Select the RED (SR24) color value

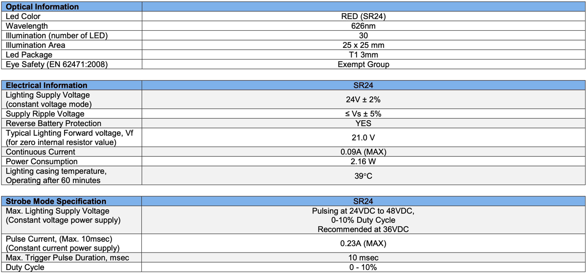pos(363,17)
